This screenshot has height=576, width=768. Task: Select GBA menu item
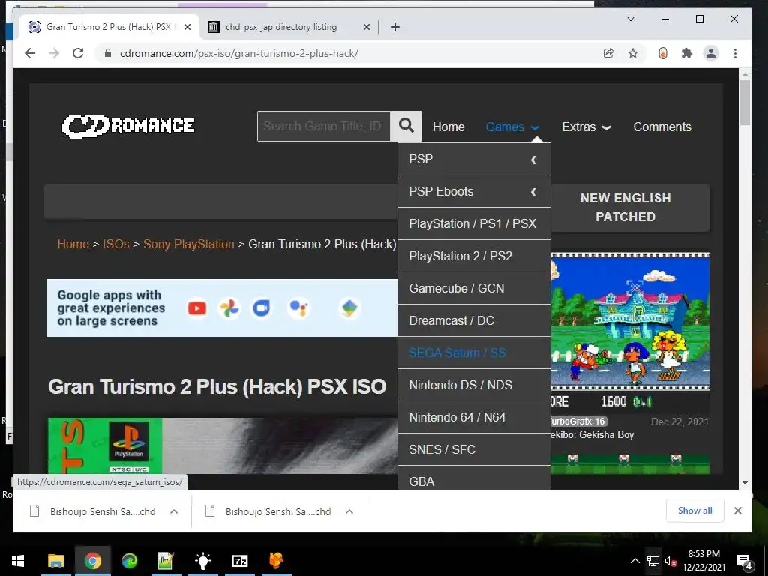pos(474,478)
